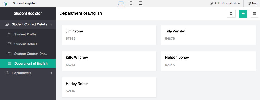
Task: Open Jim Crone record card
Action: point(109,35)
